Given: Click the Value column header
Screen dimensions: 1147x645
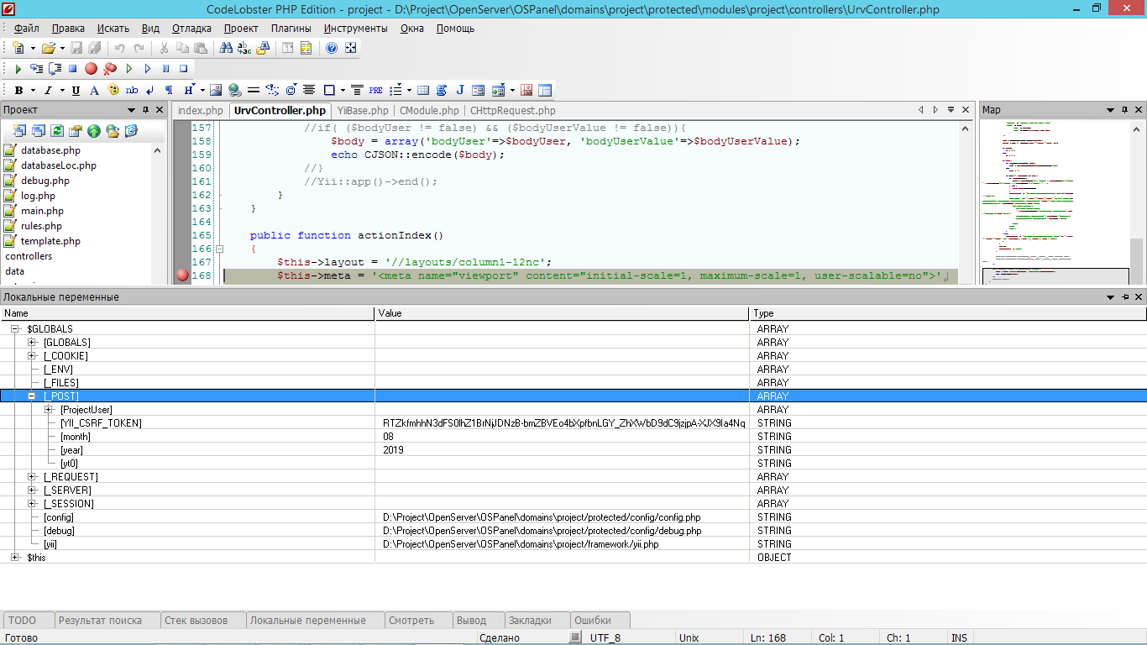Looking at the screenshot, I should coord(561,313).
